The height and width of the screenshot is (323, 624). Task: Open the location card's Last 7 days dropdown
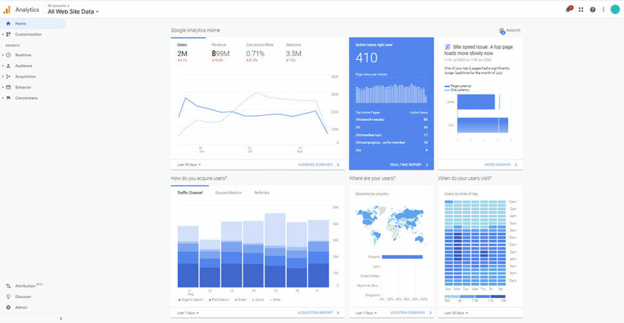tap(366, 312)
